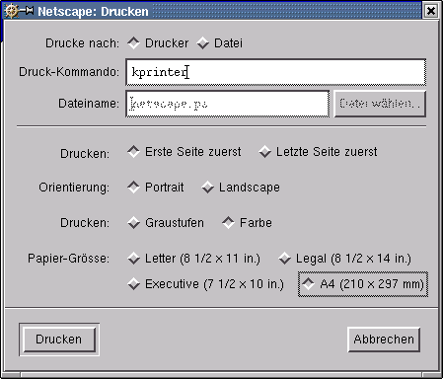This screenshot has width=443, height=379.
Task: Focus the Druck-Kommando field containing kprinter
Action: pyautogui.click(x=276, y=72)
